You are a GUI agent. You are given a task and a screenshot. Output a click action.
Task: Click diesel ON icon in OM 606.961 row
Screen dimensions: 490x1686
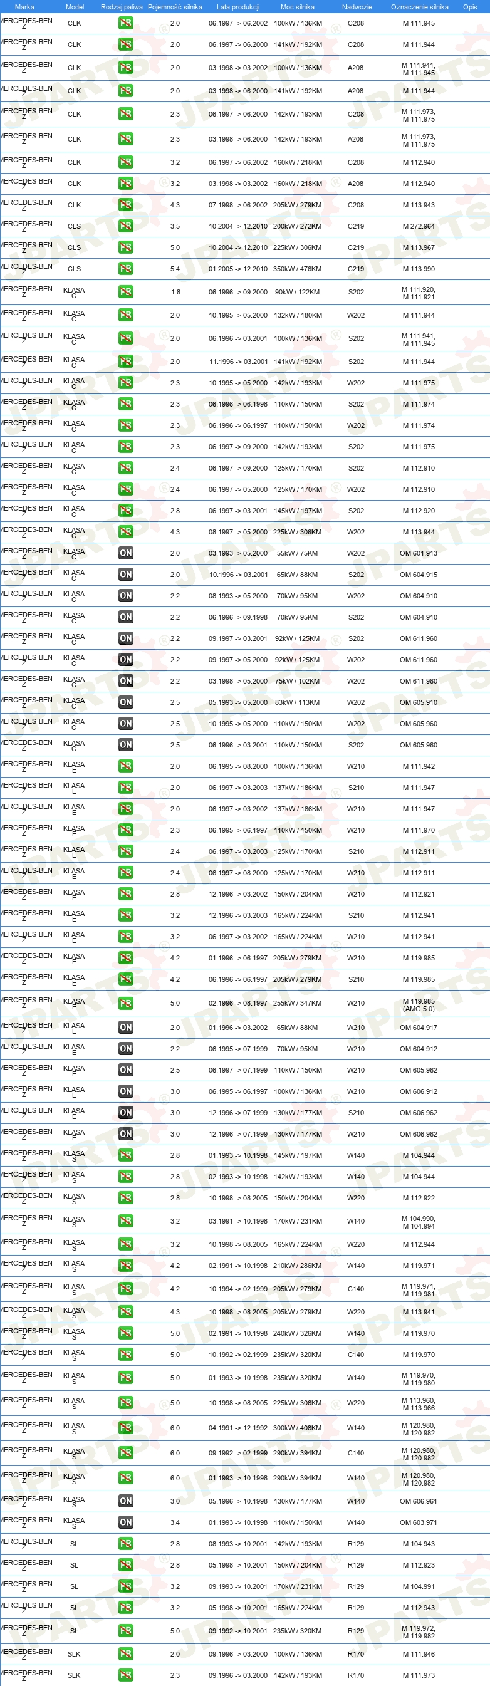click(x=125, y=1501)
